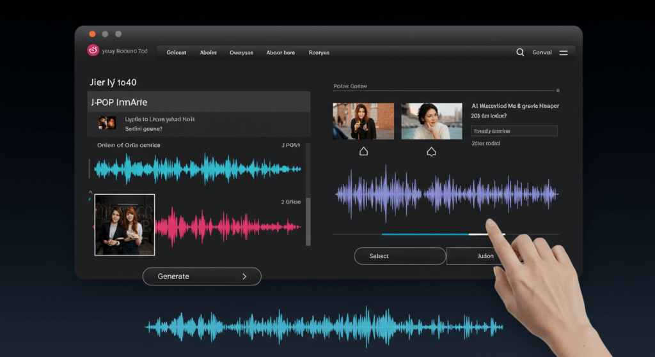Image resolution: width=655 pixels, height=357 pixels.
Task: Click the playback progress bar
Action: click(445, 234)
